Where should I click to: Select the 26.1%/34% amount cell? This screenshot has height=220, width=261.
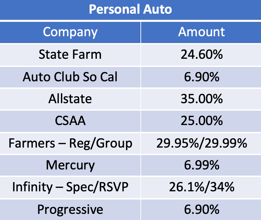tap(201, 188)
